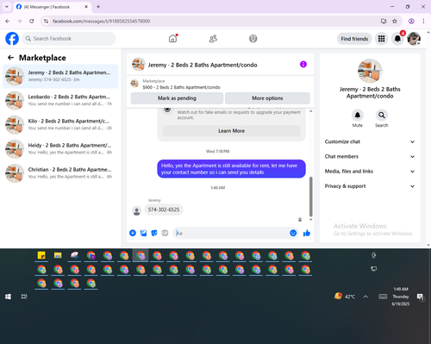Show hidden system tray icons
Screen dimensions: 431x344
click(x=365, y=297)
